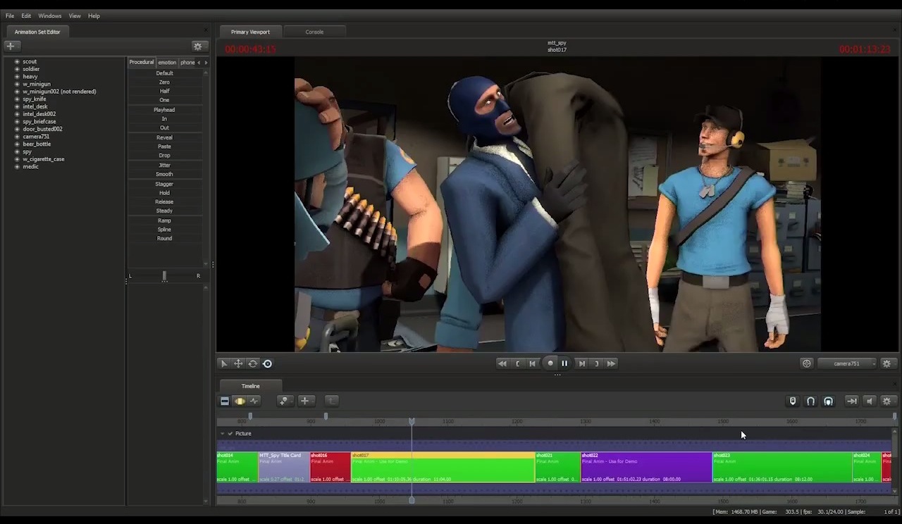Toggle the Picture track checkbox
The image size is (902, 524).
(x=230, y=433)
